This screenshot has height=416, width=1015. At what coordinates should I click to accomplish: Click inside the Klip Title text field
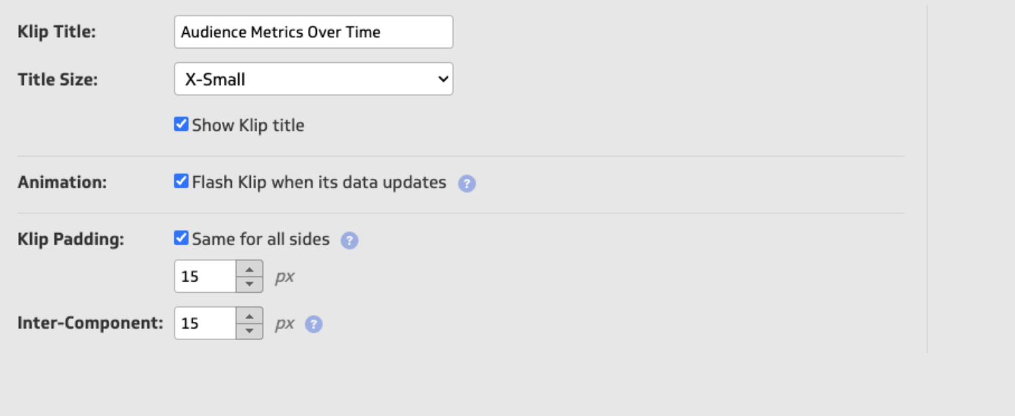[x=313, y=31]
